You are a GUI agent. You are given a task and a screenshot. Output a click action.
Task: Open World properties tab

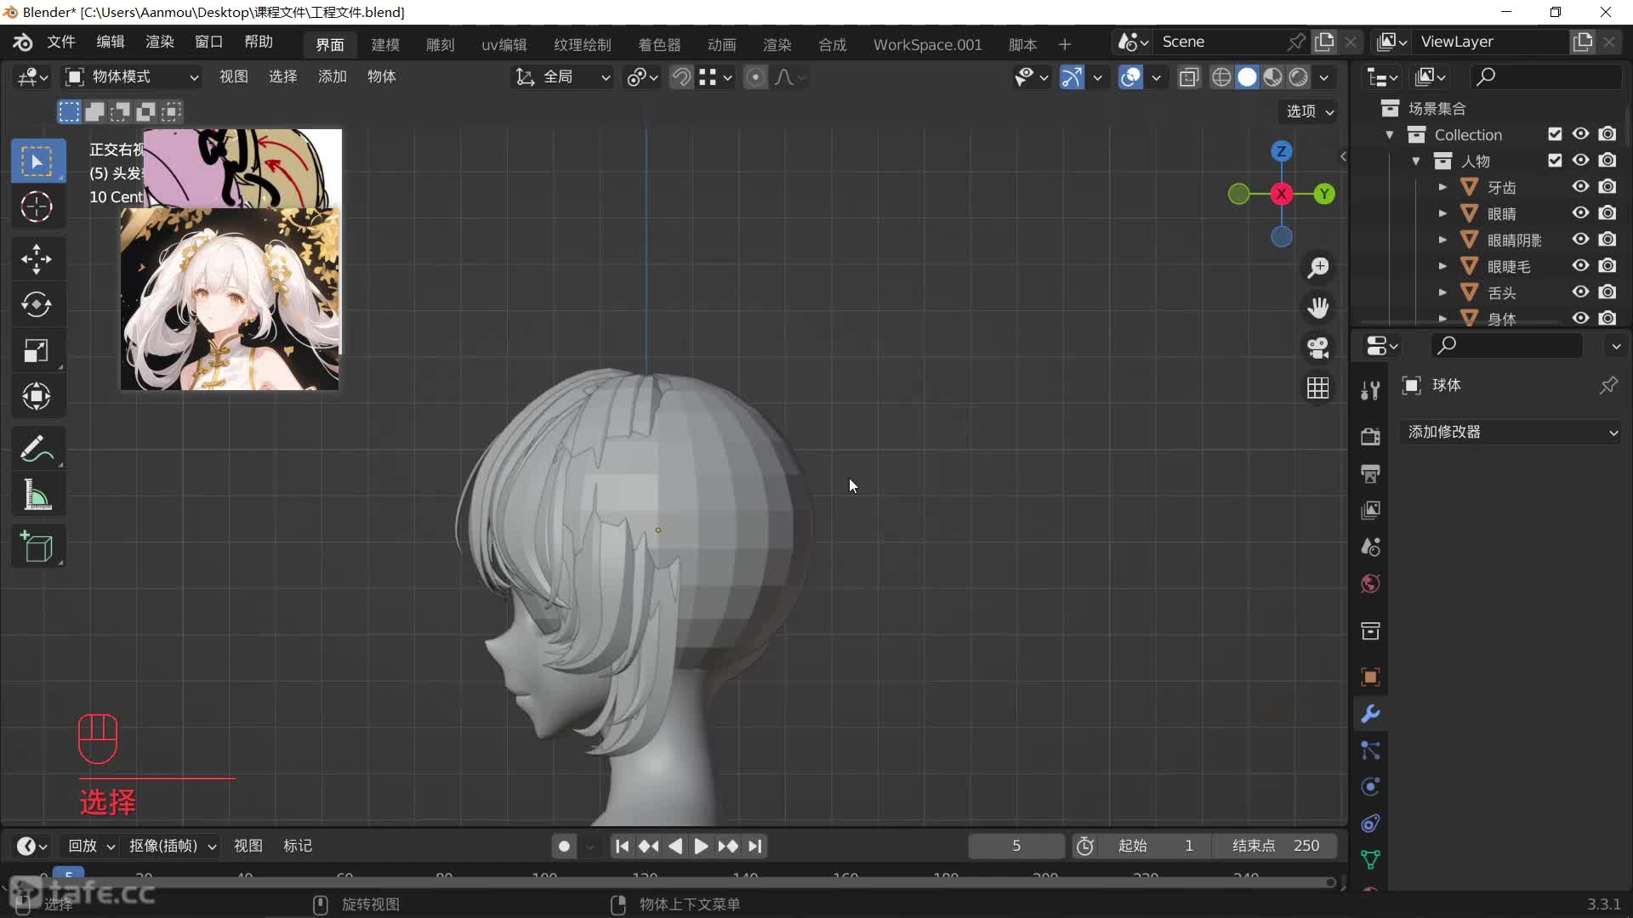[1370, 584]
